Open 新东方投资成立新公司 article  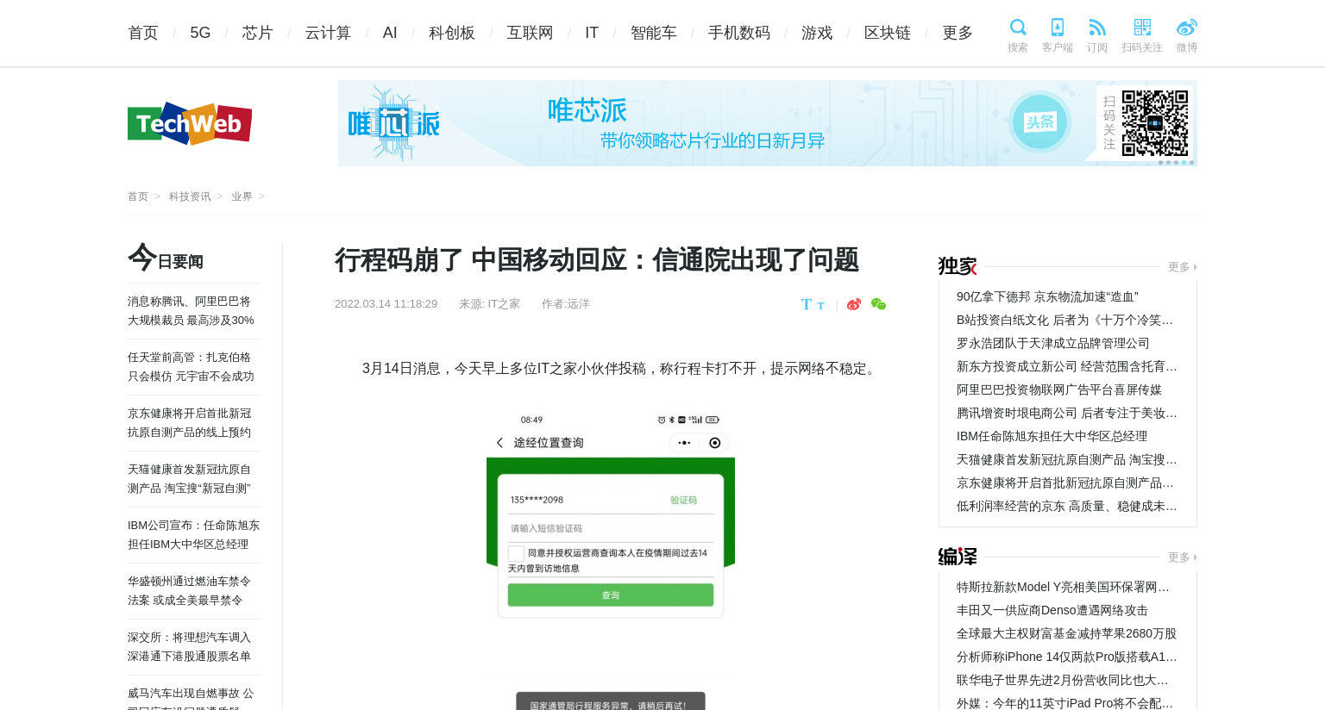tap(1066, 366)
